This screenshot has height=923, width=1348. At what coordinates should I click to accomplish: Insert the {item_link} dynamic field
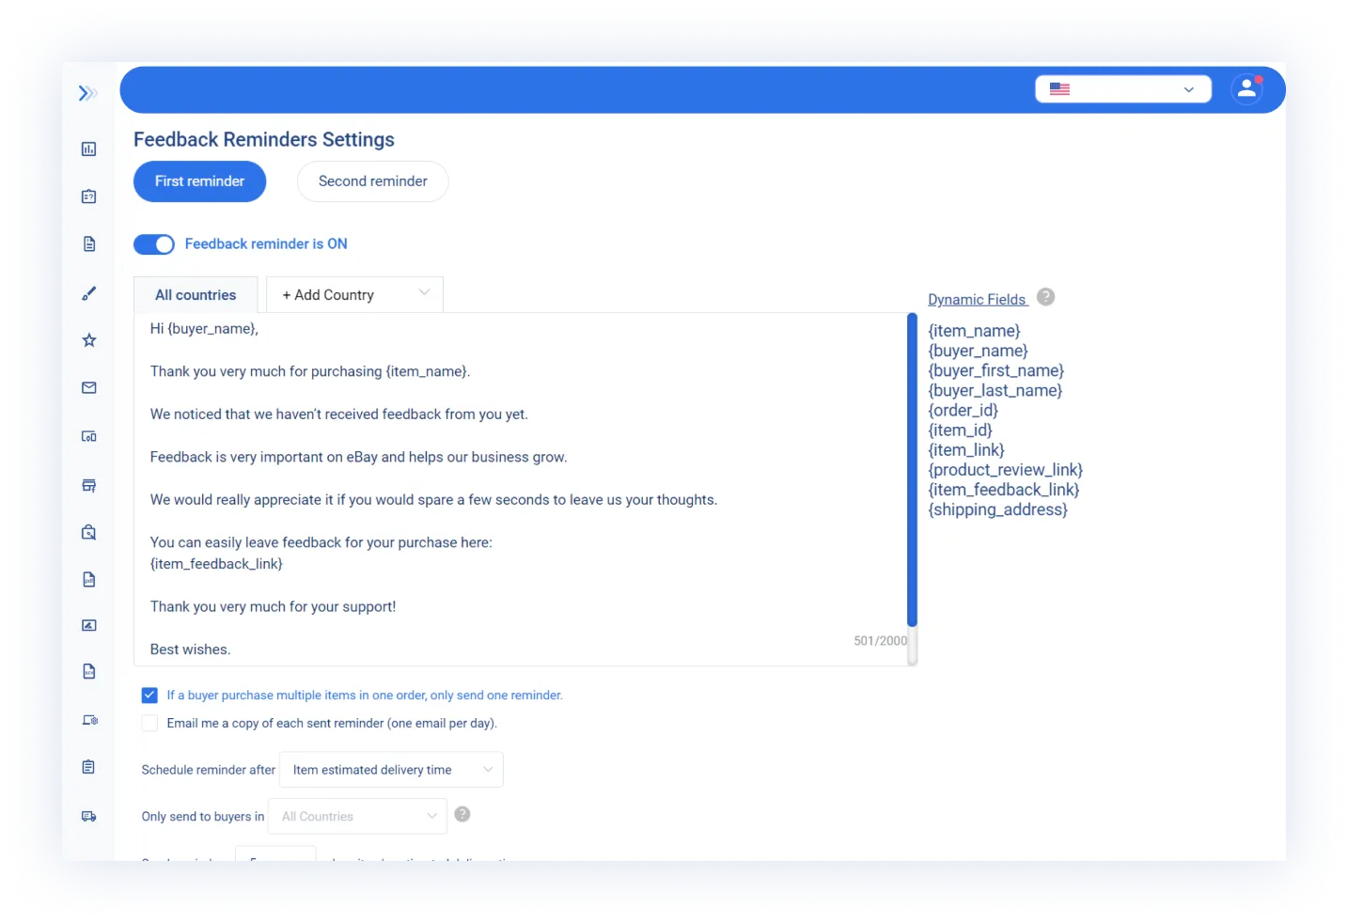[x=966, y=449]
